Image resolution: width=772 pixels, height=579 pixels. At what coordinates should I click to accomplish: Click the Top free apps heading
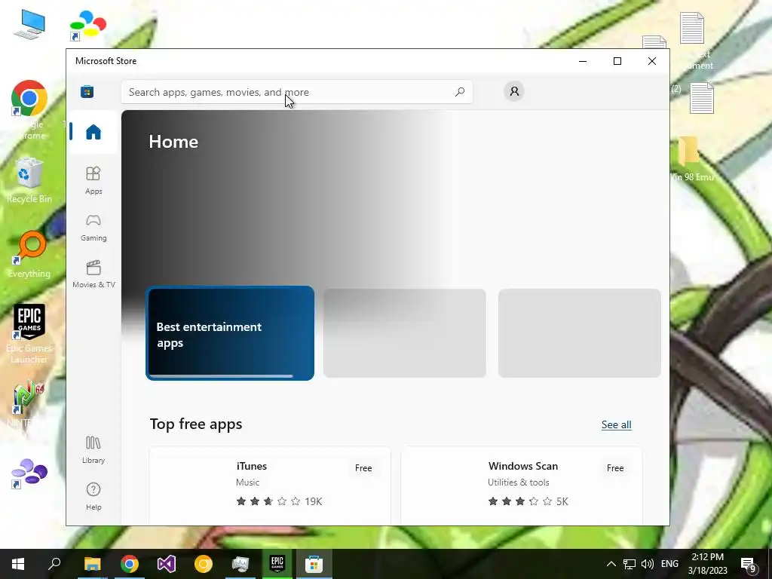pyautogui.click(x=196, y=424)
